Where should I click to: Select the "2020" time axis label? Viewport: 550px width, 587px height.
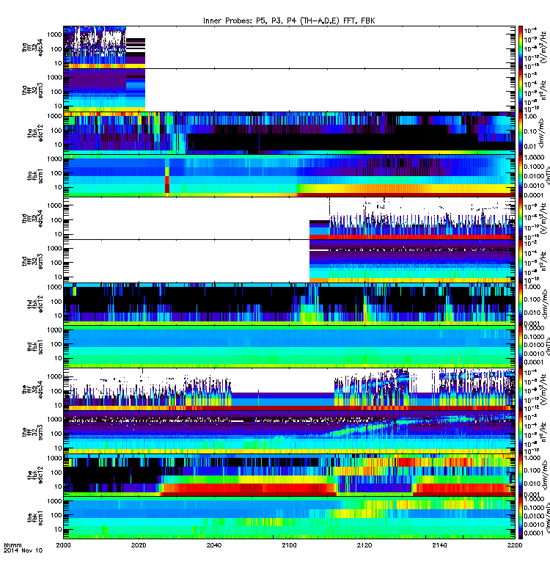click(x=139, y=545)
